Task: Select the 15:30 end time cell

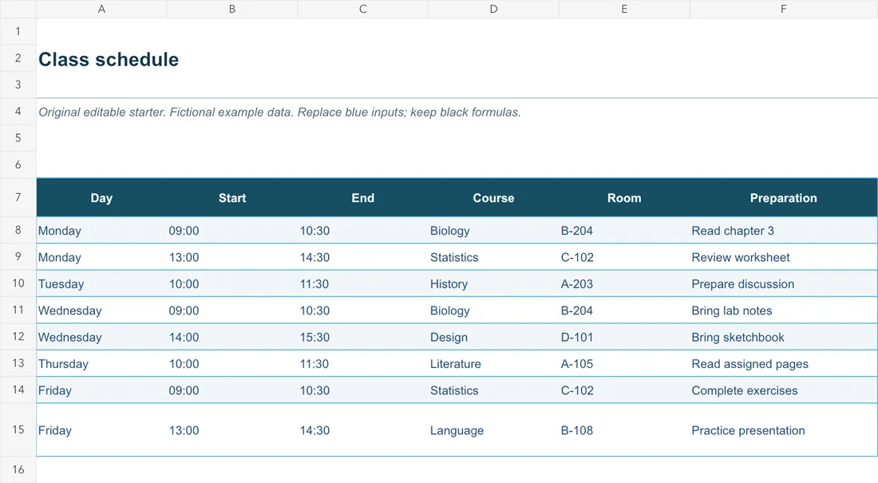Action: click(363, 338)
